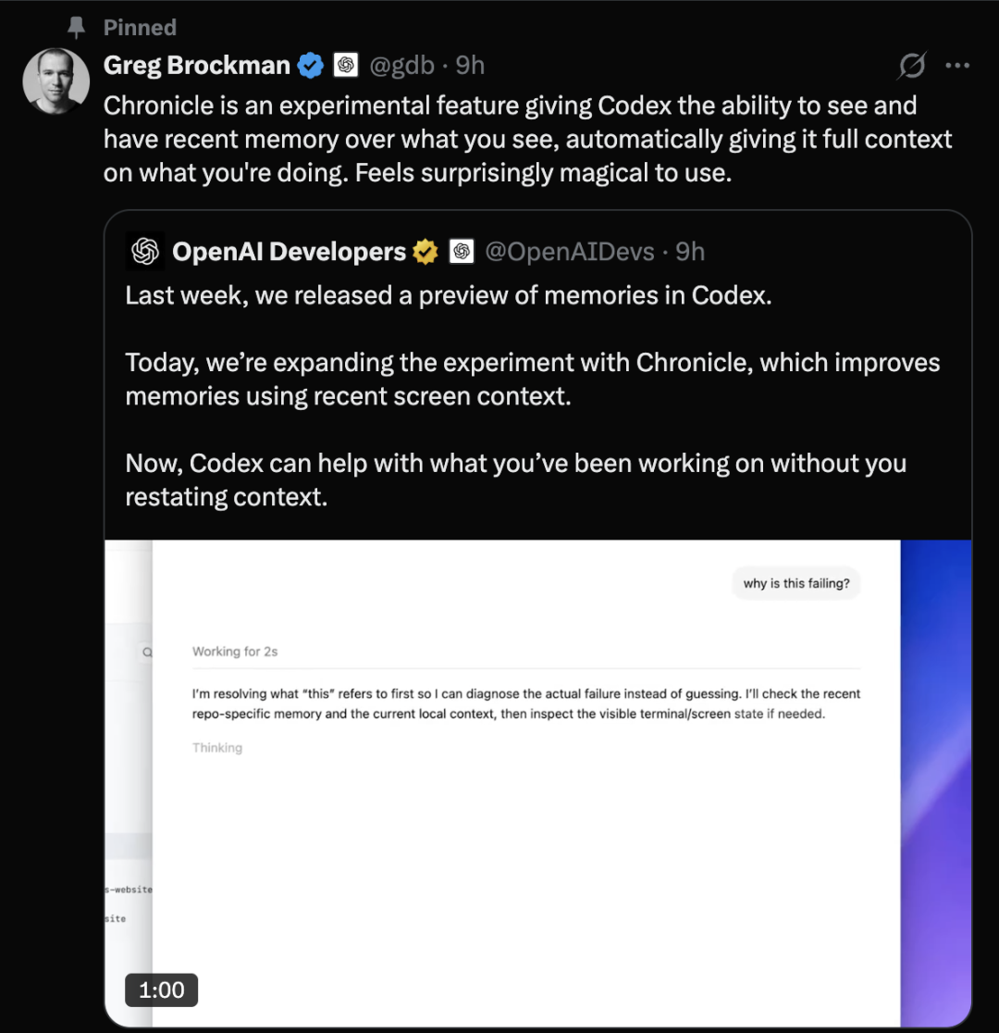This screenshot has width=999, height=1033.
Task: Open Greg Brockman's profile photo
Action: pyautogui.click(x=55, y=81)
